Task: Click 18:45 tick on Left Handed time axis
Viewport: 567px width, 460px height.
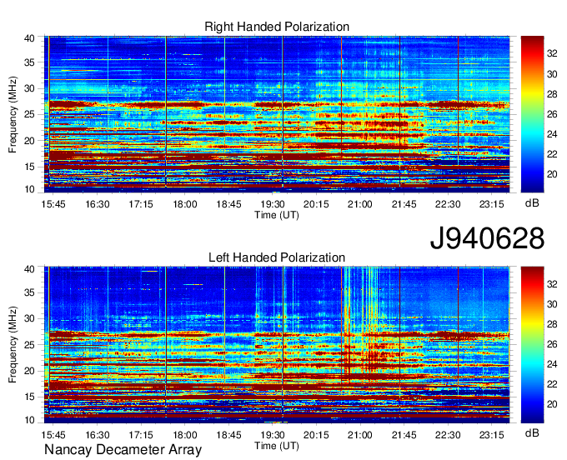Action: pyautogui.click(x=228, y=435)
